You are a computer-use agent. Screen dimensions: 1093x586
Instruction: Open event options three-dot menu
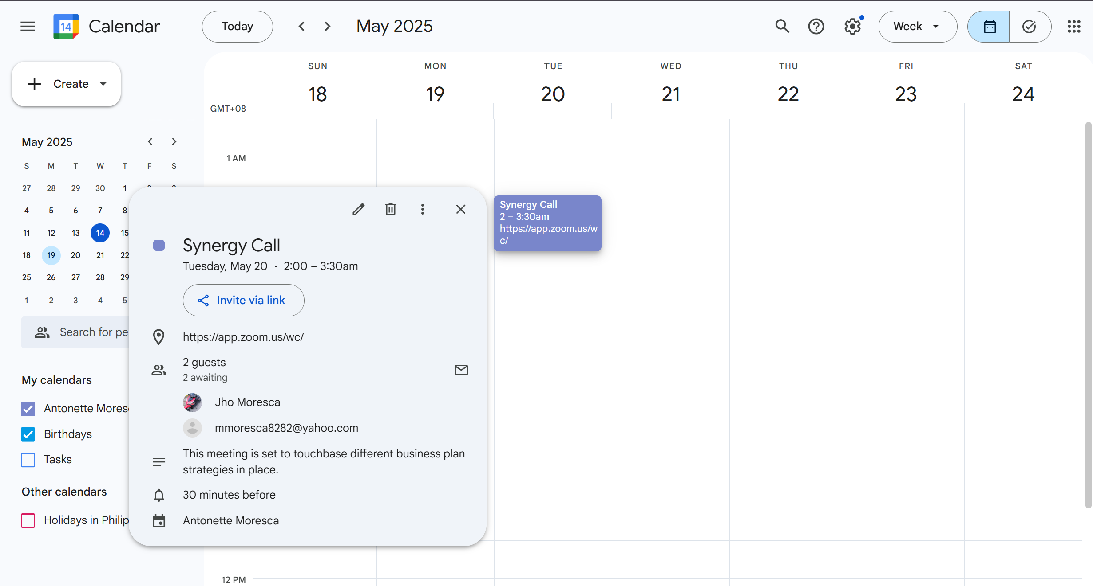click(422, 209)
